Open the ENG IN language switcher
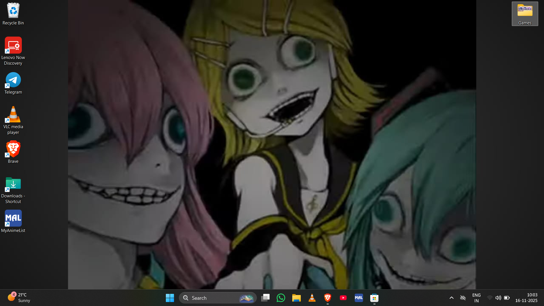This screenshot has width=544, height=306. 476,298
